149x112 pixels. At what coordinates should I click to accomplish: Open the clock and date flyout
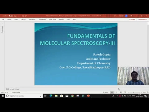pyautogui.click(x=139, y=96)
